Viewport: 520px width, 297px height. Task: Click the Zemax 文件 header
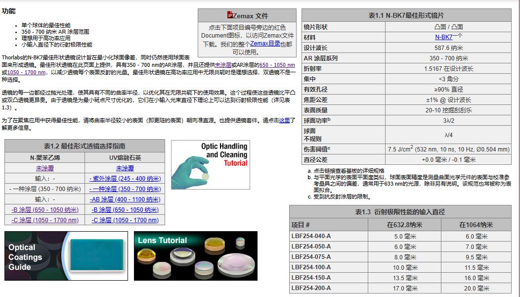pos(247,16)
